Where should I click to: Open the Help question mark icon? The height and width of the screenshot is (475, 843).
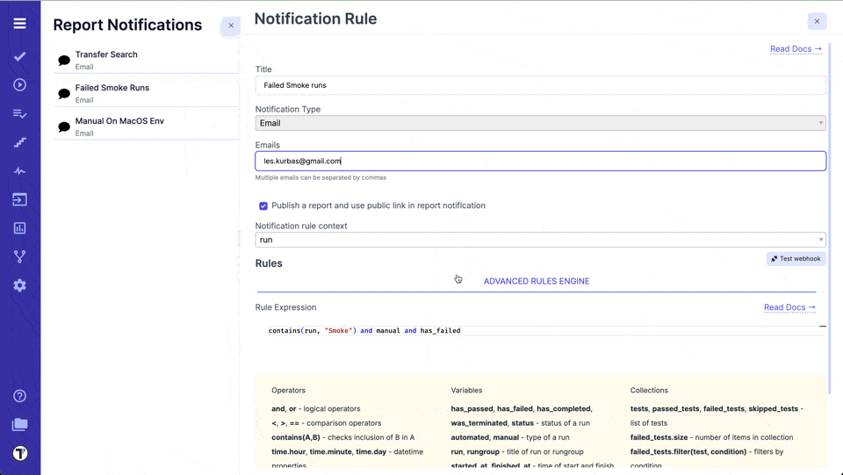[x=19, y=396]
